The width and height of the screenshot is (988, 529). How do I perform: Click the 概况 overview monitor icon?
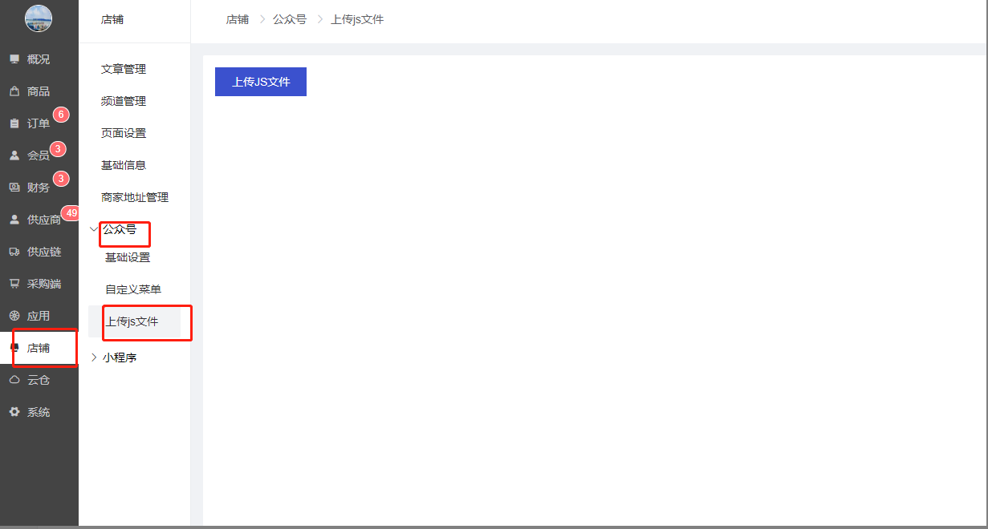point(14,59)
